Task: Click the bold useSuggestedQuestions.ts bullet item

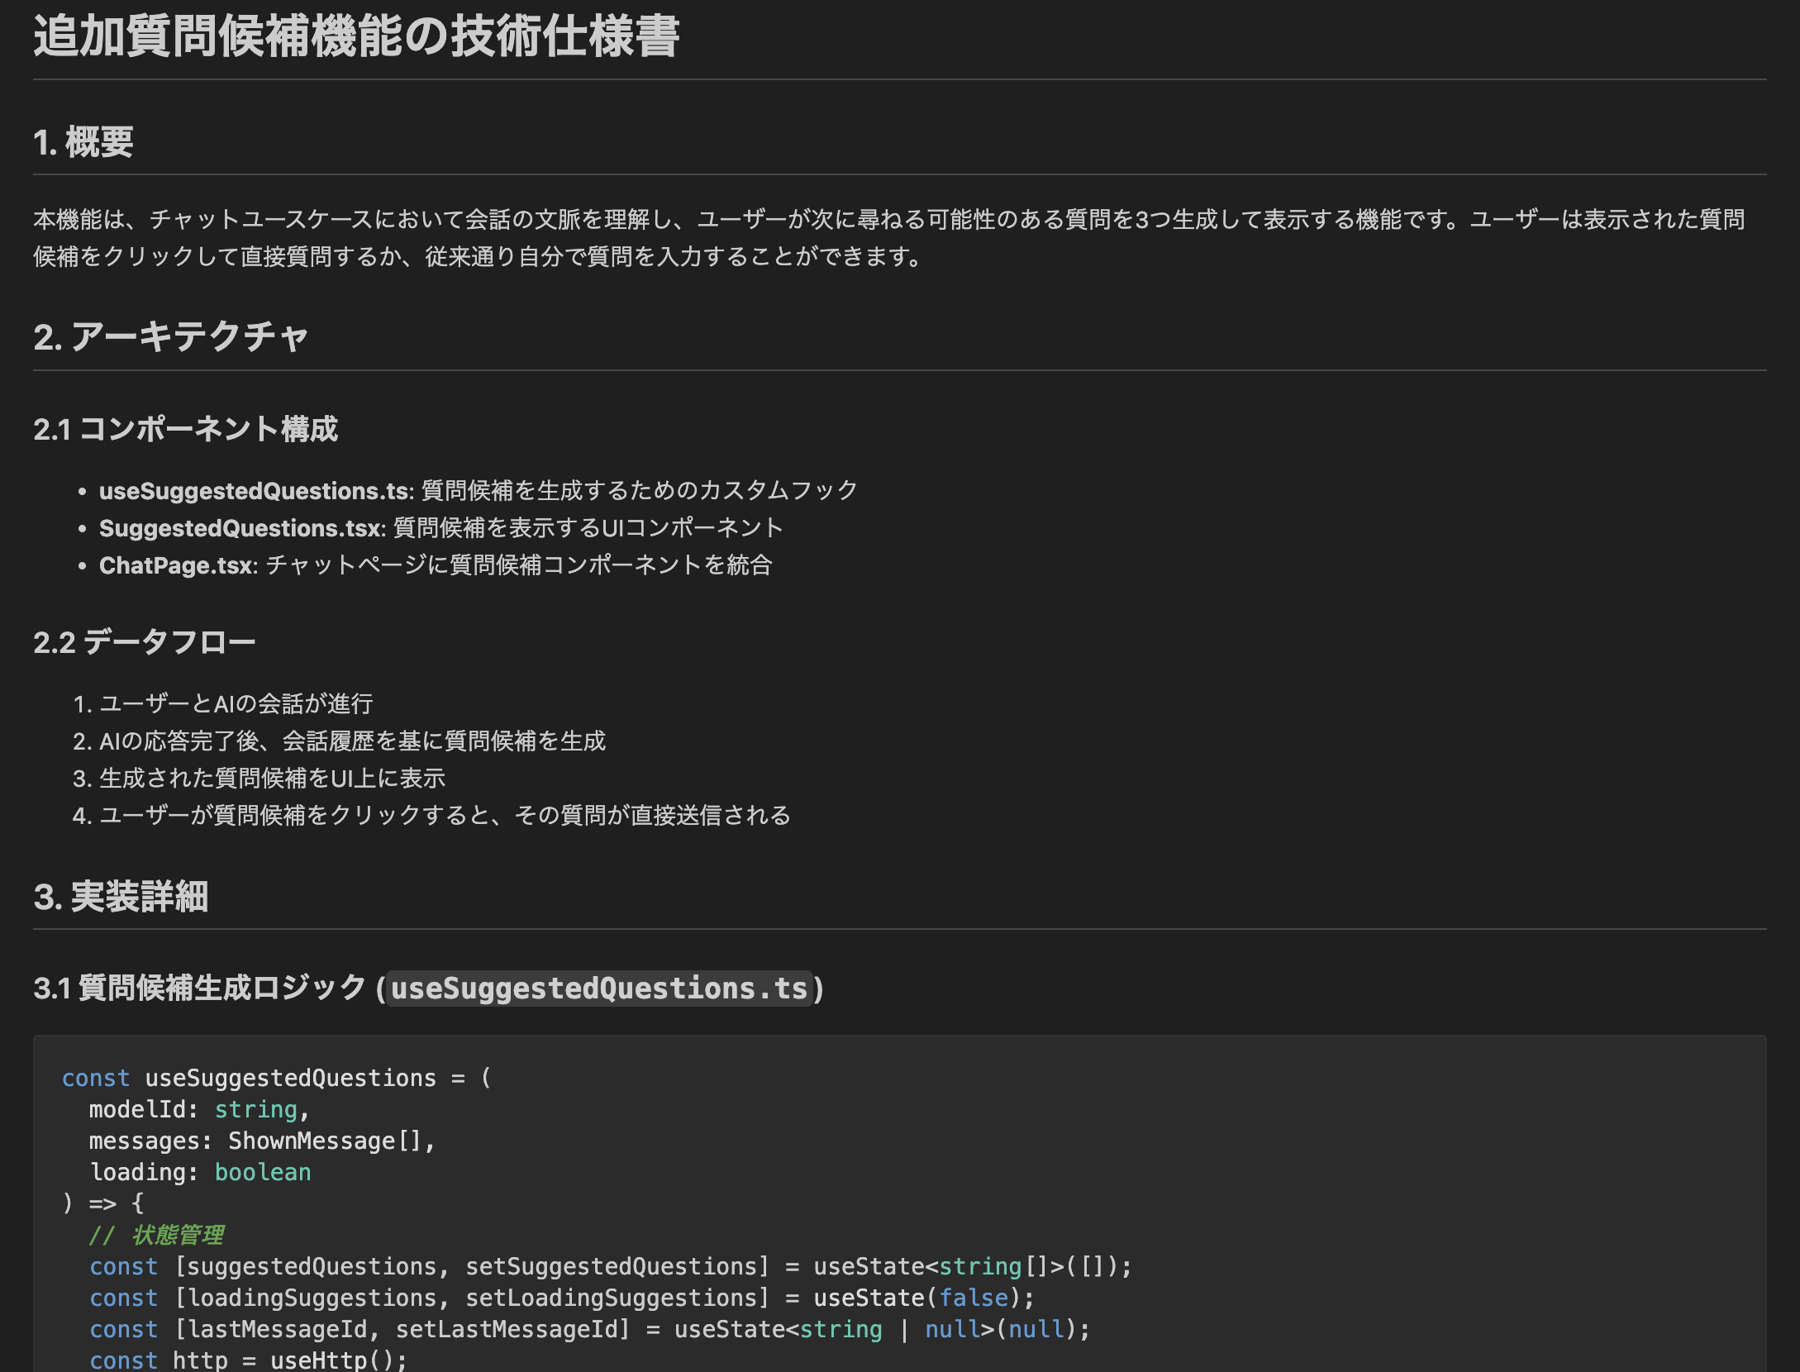Action: point(255,491)
